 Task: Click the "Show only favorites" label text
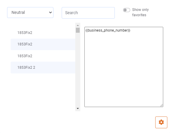coord(140,12)
